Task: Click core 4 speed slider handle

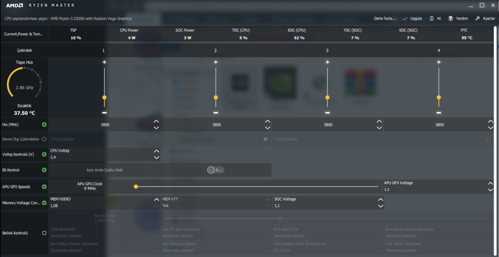Action: click(439, 98)
